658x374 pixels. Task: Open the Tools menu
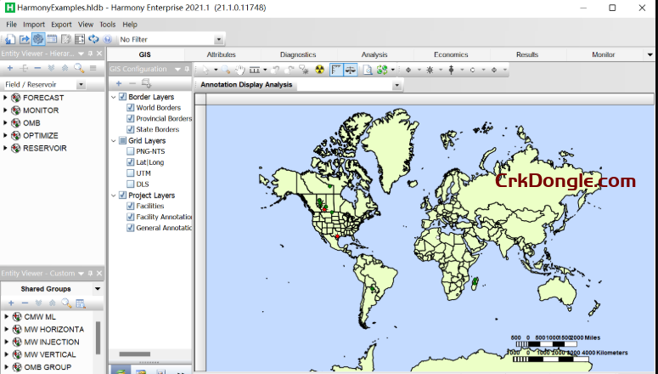tap(108, 25)
